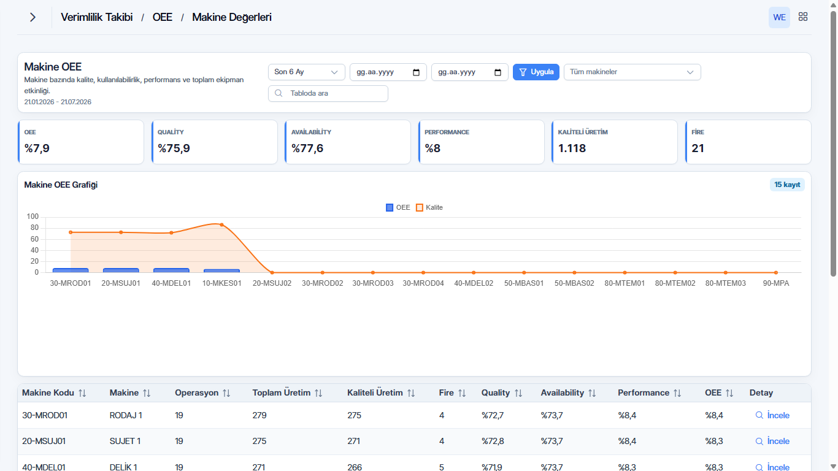Image resolution: width=838 pixels, height=471 pixels.
Task: Toggle the OEE legend series in the chart
Action: coord(398,208)
